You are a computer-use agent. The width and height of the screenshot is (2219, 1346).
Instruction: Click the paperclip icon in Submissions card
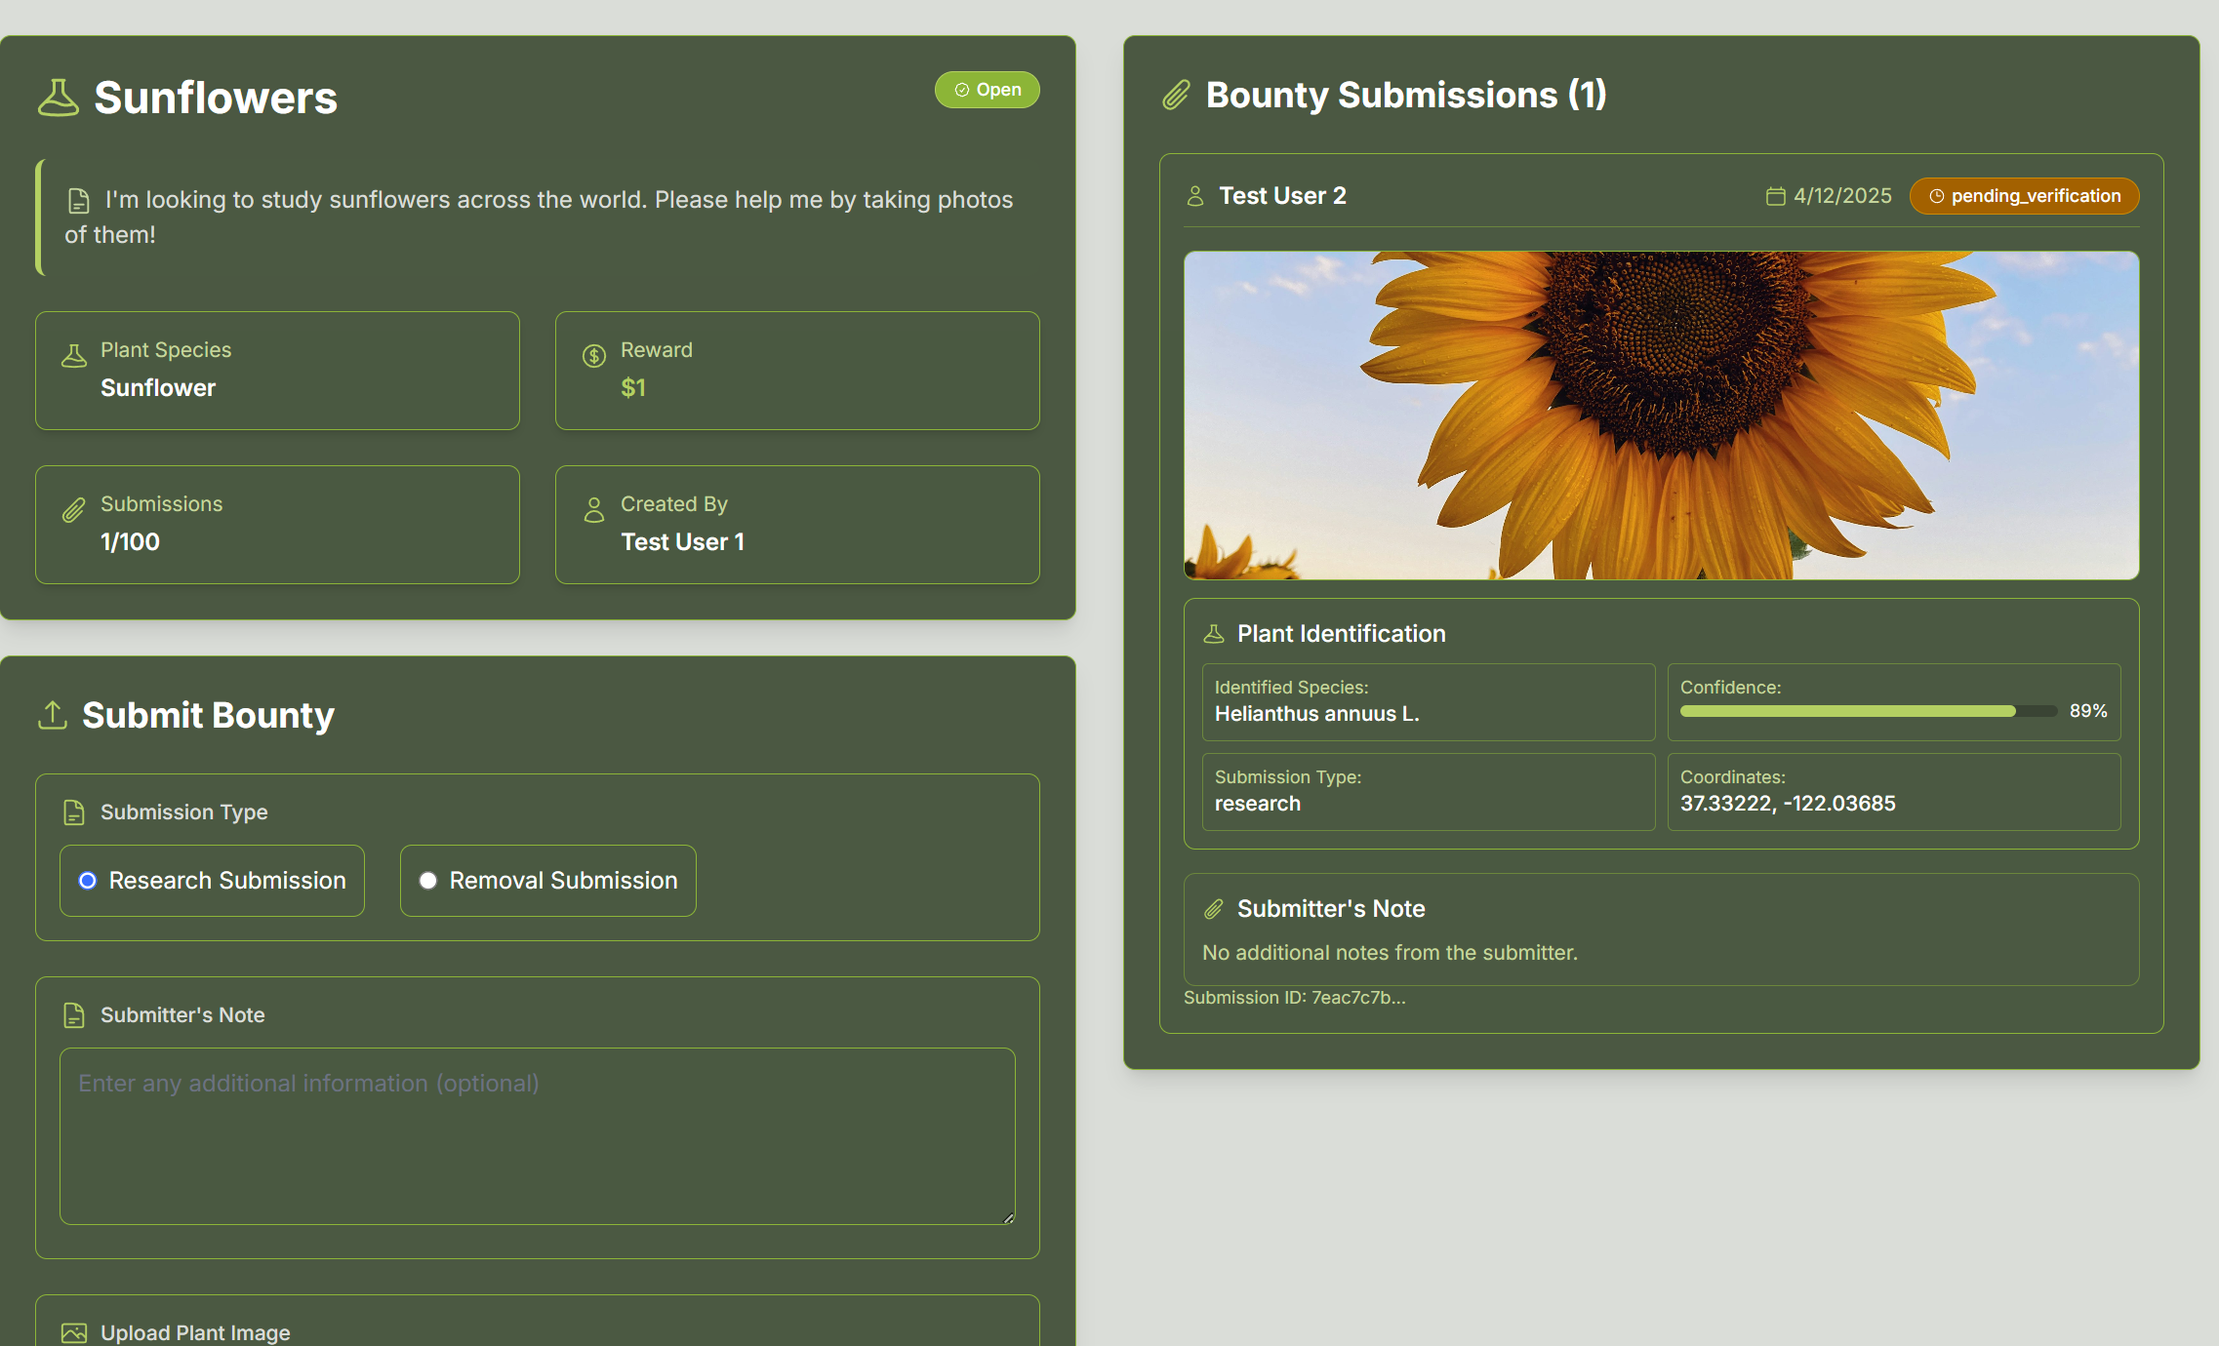[74, 510]
